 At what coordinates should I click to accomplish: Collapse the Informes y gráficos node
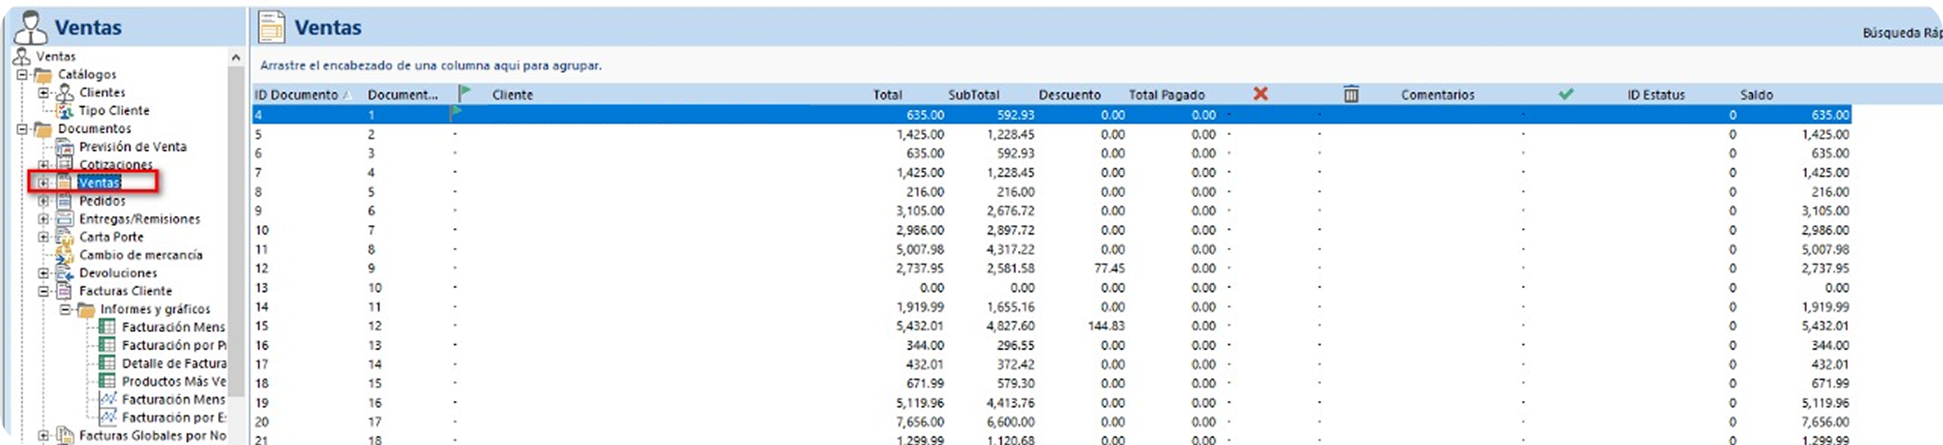click(65, 309)
